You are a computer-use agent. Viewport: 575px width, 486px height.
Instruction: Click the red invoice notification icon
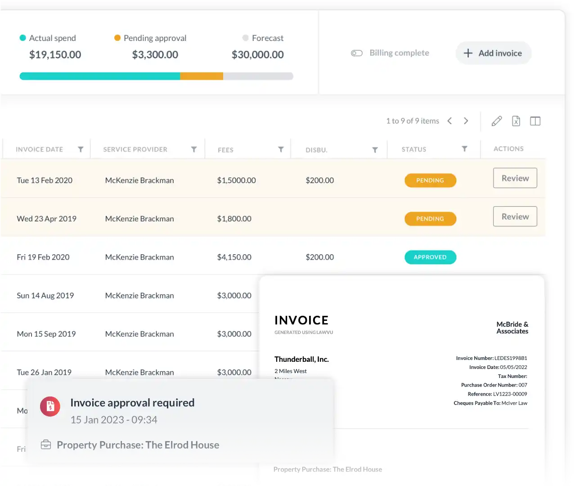(50, 406)
